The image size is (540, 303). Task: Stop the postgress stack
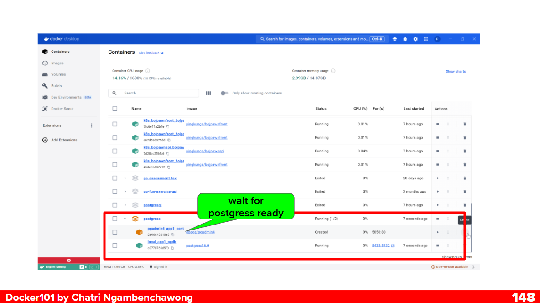coord(438,219)
